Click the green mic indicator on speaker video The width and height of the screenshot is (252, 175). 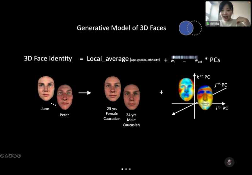pyautogui.click(x=208, y=24)
